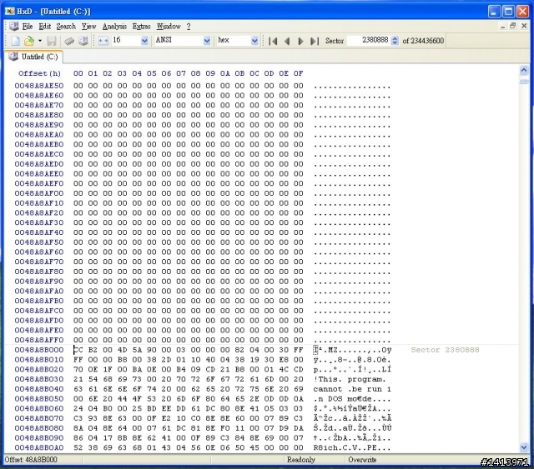Click the 'Readonly' status bar entry
Screen dimensions: 534x469
pyautogui.click(x=301, y=460)
